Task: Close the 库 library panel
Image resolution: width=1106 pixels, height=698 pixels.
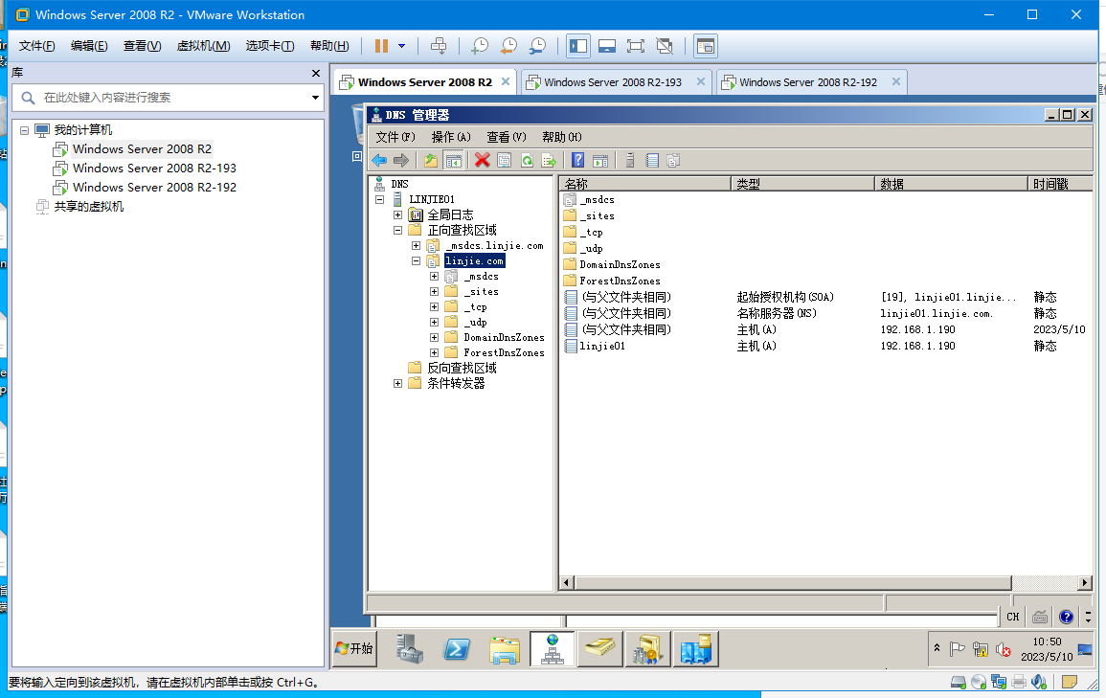Action: click(x=316, y=73)
